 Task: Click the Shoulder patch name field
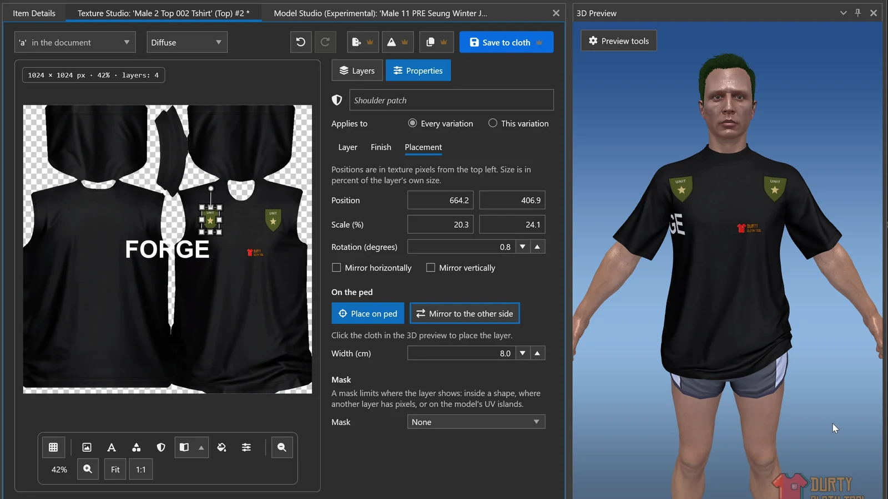coord(451,100)
